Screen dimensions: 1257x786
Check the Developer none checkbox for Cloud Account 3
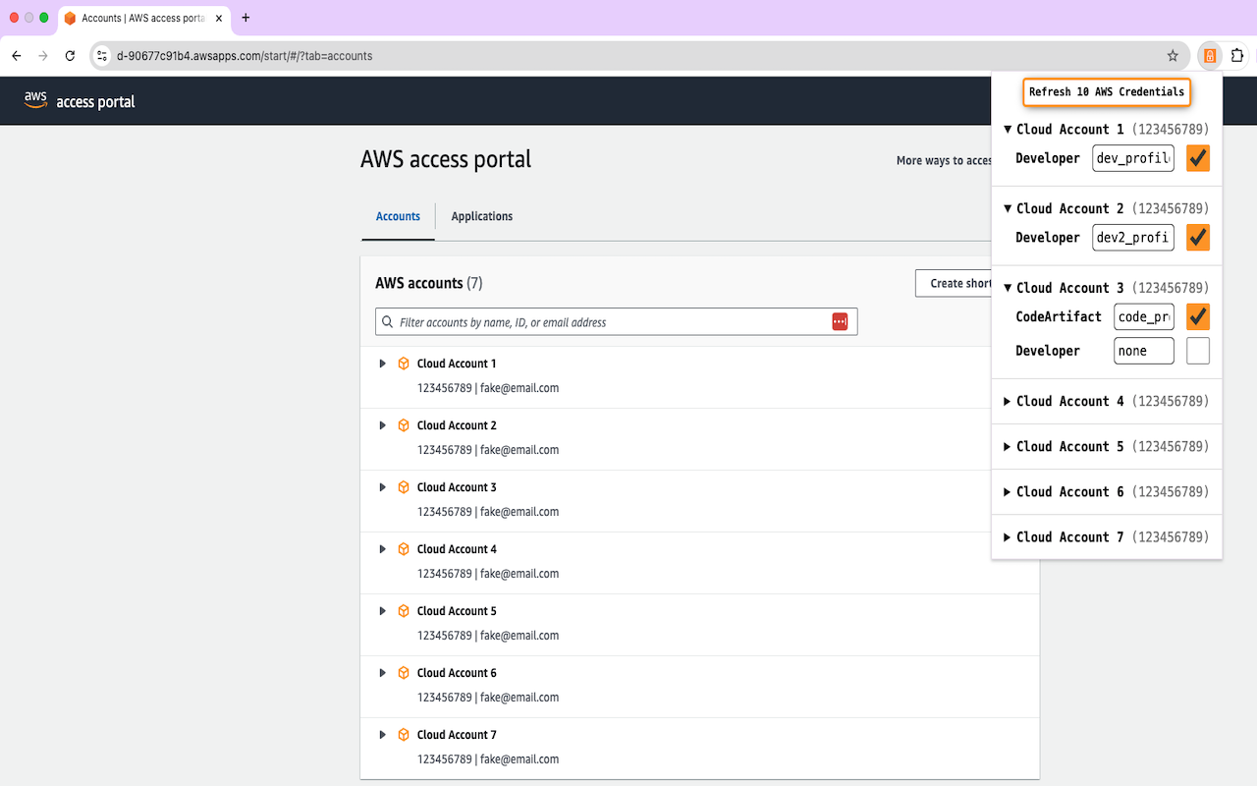1197,350
